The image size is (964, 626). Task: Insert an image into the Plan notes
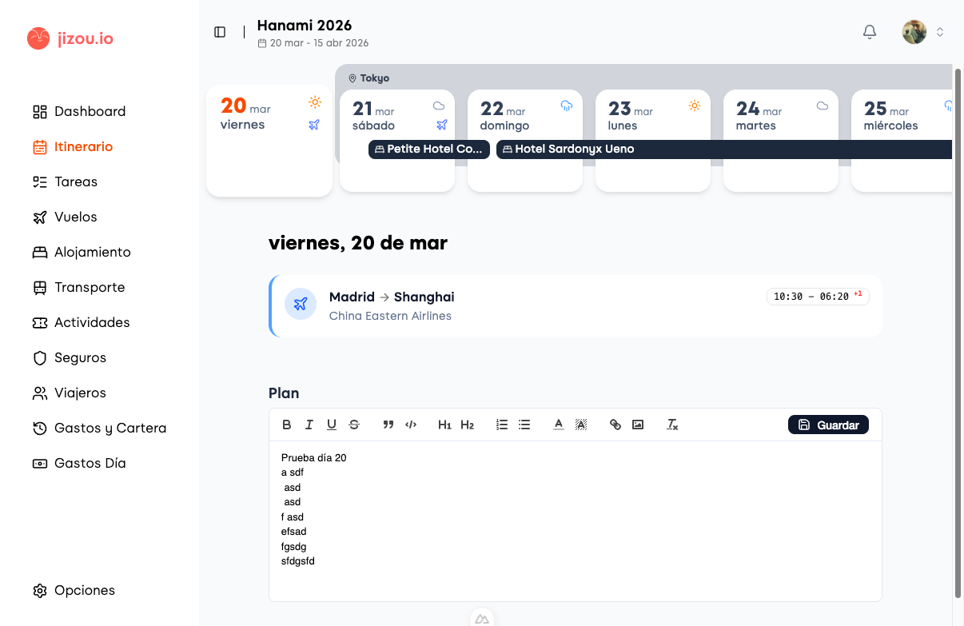coord(637,425)
